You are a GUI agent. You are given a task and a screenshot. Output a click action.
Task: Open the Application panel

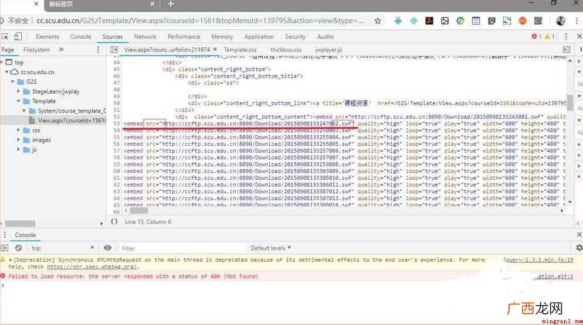click(x=259, y=36)
